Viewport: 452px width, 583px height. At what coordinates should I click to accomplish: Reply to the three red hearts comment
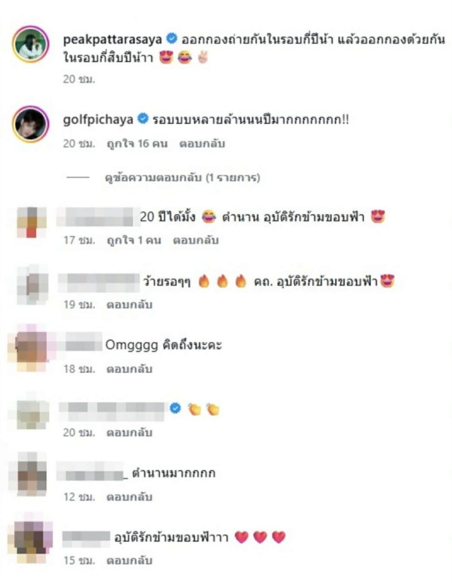[129, 560]
